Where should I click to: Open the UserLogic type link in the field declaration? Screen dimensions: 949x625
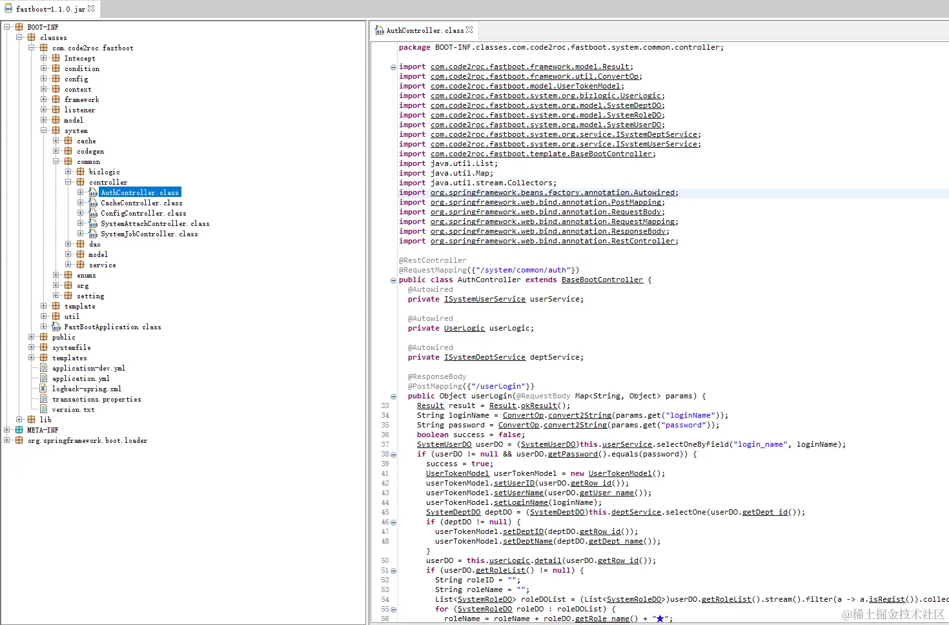point(464,329)
